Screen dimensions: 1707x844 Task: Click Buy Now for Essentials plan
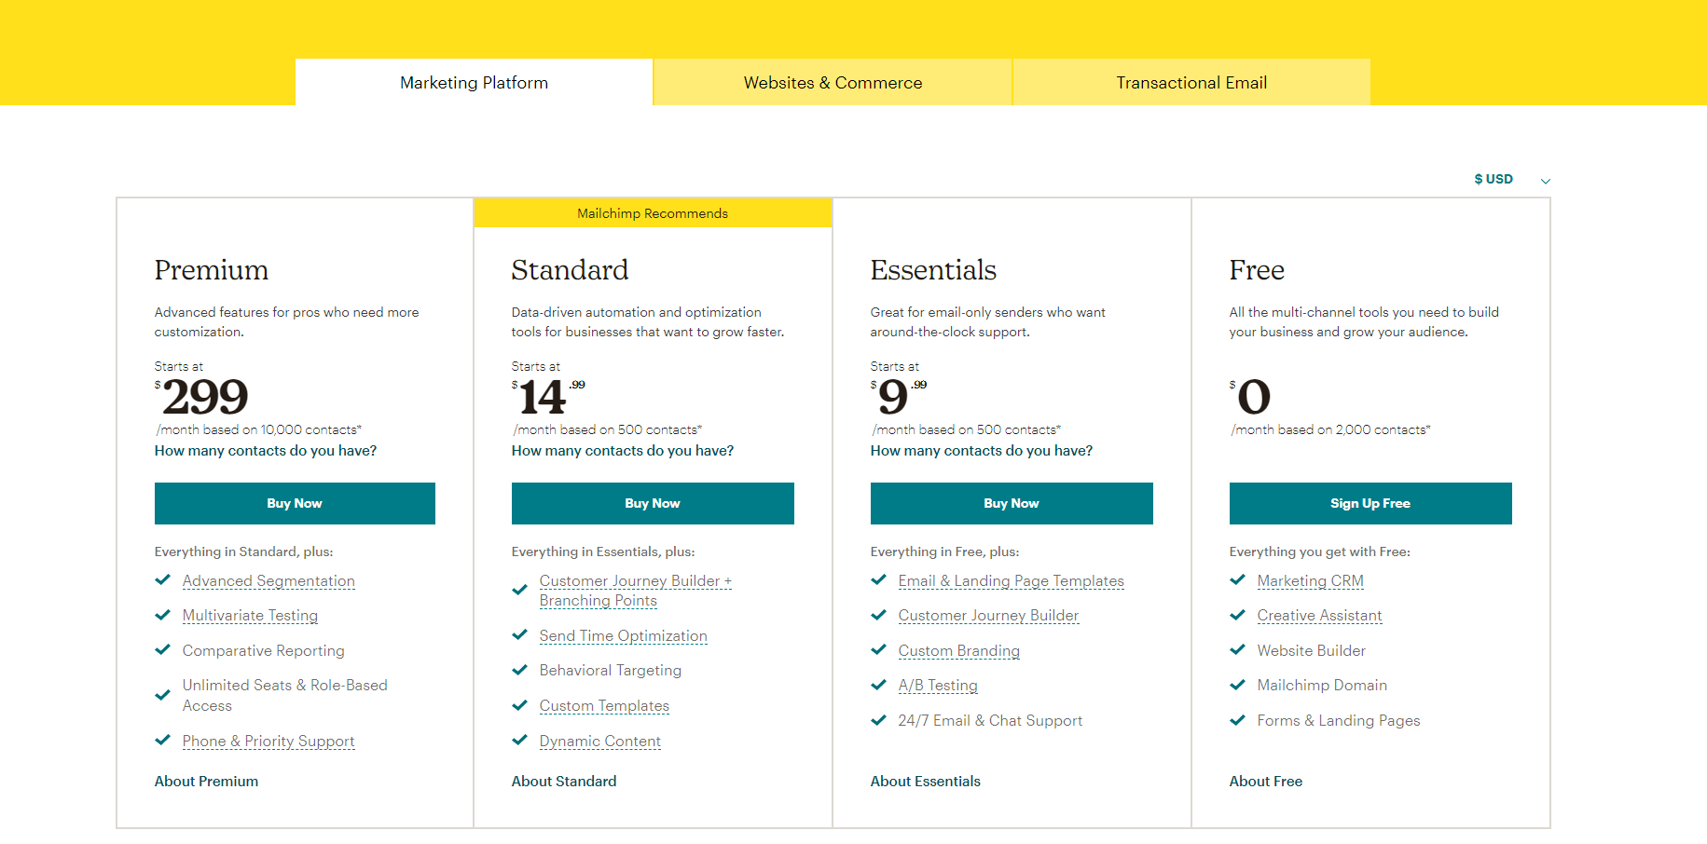tap(1012, 503)
